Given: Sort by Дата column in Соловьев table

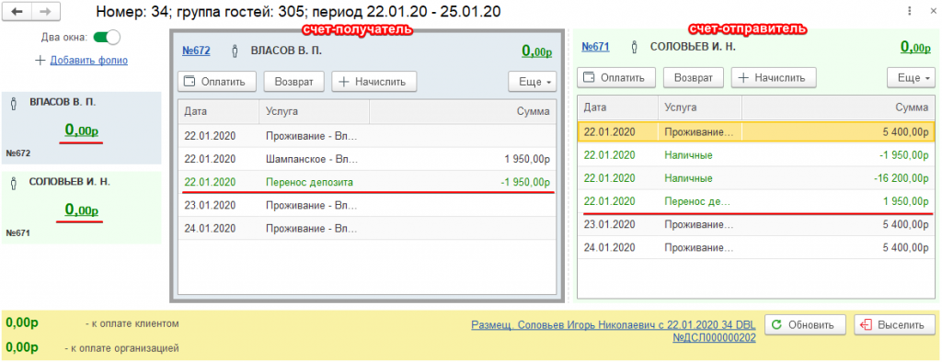Looking at the screenshot, I should pyautogui.click(x=618, y=107).
